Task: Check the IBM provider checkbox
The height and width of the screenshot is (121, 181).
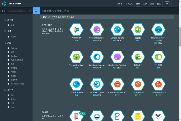Action: pyautogui.click(x=8, y=95)
